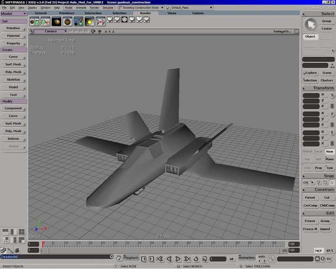Click the Clusters button
Screen dimensions: 336x269
327,80
